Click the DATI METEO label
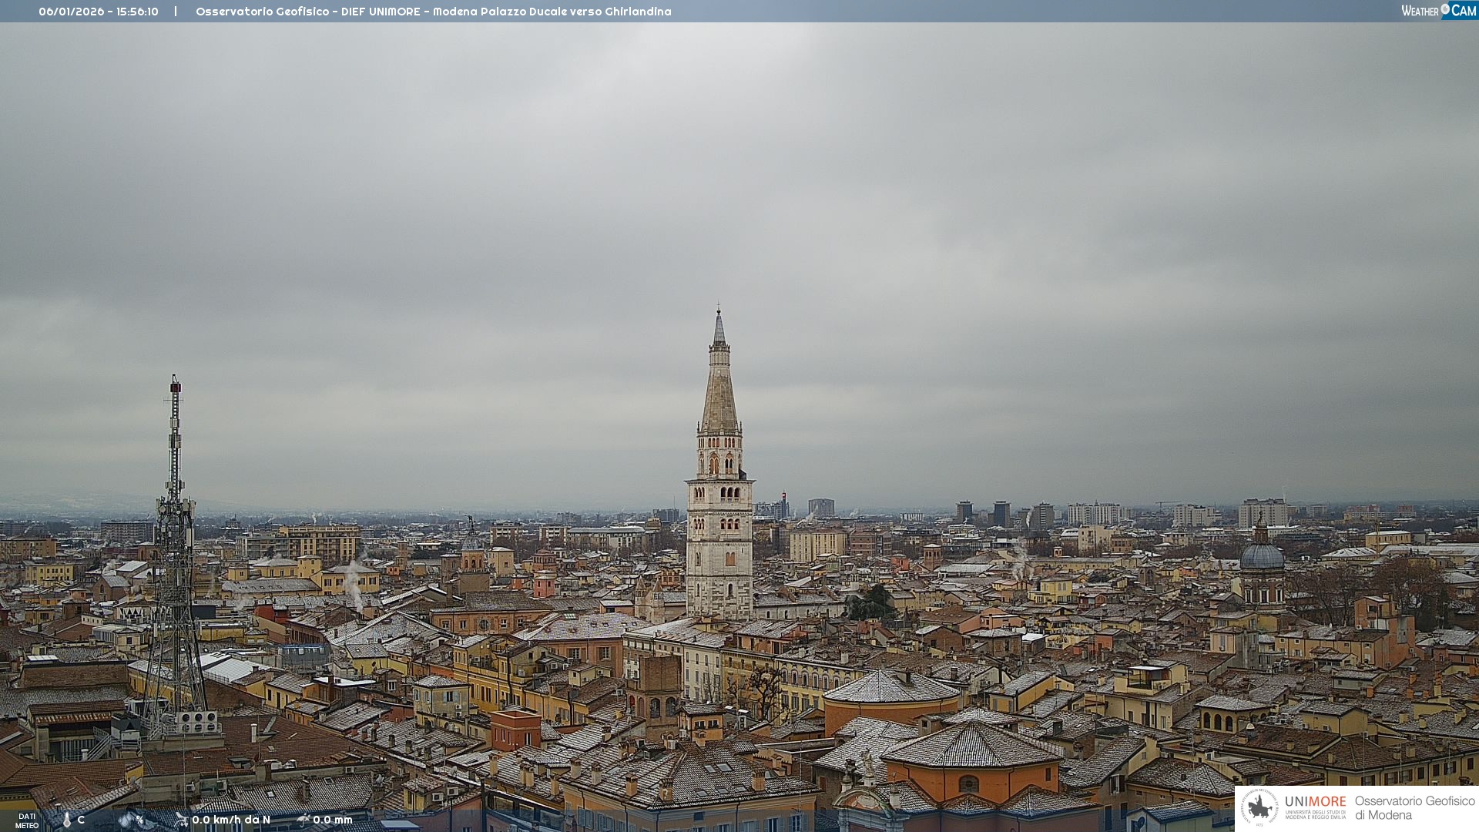 click(27, 820)
